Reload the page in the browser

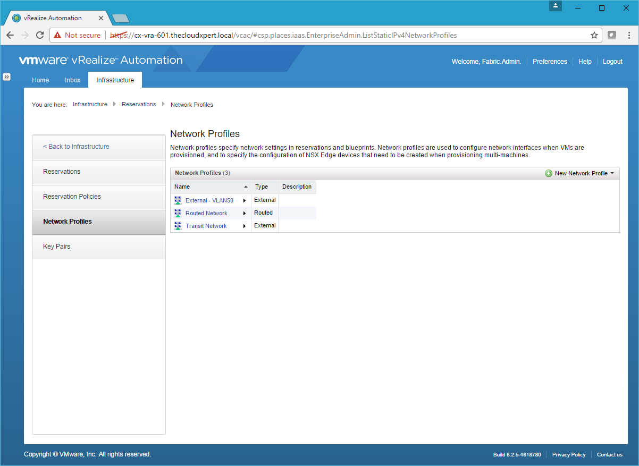point(39,35)
